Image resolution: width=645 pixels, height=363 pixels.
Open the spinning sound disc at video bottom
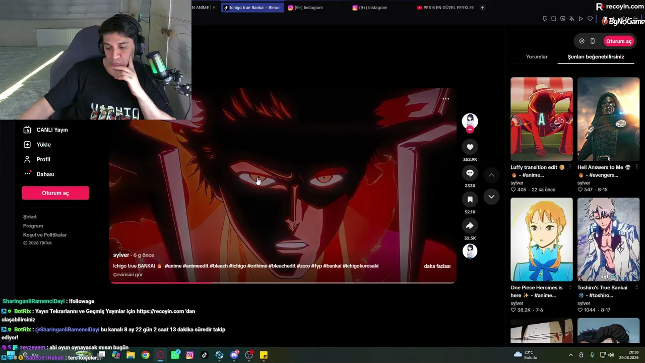pyautogui.click(x=470, y=251)
